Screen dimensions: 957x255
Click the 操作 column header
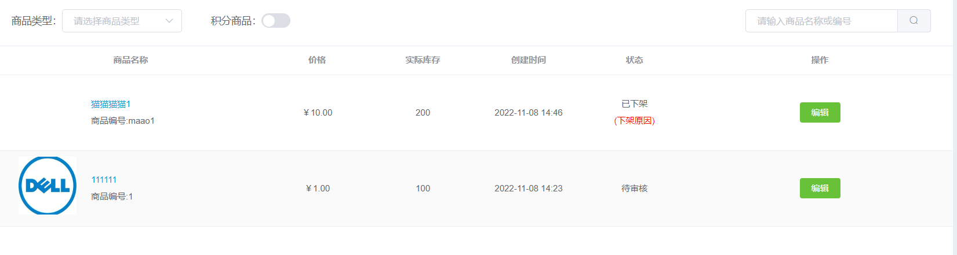820,60
